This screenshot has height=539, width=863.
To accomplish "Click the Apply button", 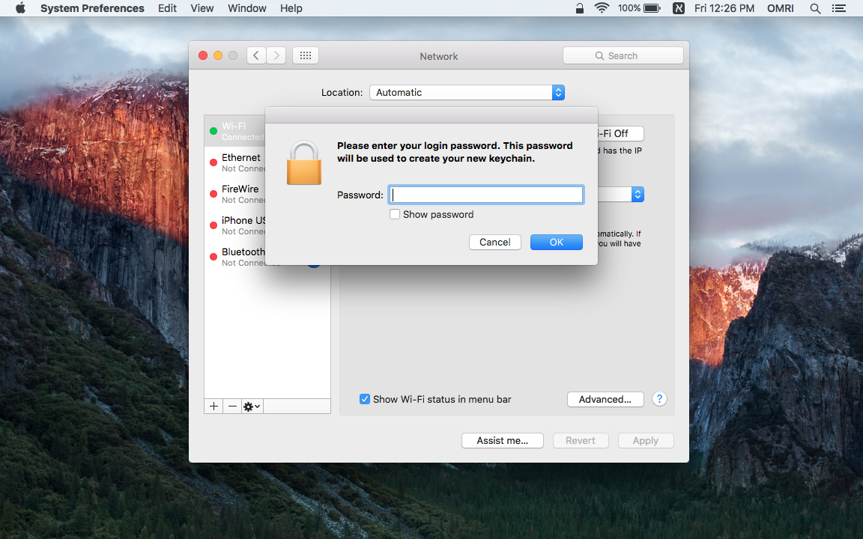I will coord(646,440).
